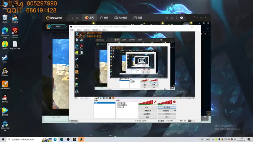Click the 插件 button in OBS
253x142 pixels.
(148, 117)
